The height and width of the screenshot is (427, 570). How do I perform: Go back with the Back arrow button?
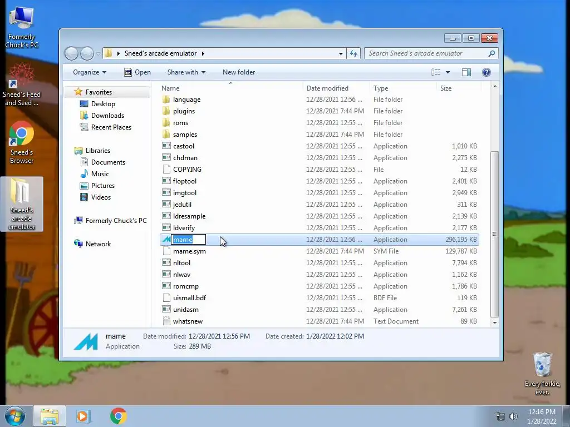(x=71, y=54)
